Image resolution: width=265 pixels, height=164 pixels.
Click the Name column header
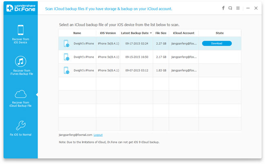point(77,33)
